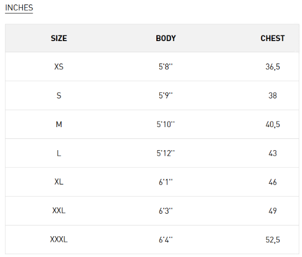Viewport: 302px width, 257px height.
Task: Click the 6'4'' body height cell
Action: (166, 240)
